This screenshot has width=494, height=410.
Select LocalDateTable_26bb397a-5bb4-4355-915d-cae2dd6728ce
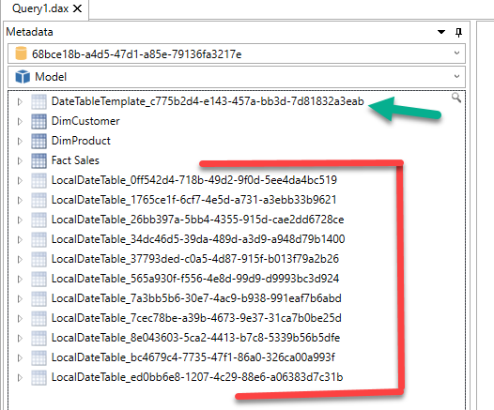tap(197, 220)
